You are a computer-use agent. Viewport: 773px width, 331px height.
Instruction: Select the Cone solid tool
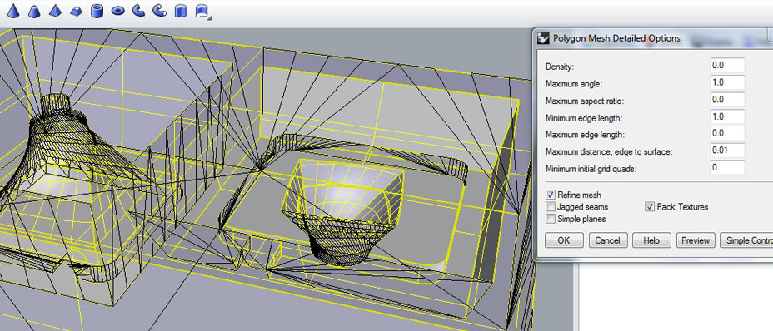coord(13,11)
